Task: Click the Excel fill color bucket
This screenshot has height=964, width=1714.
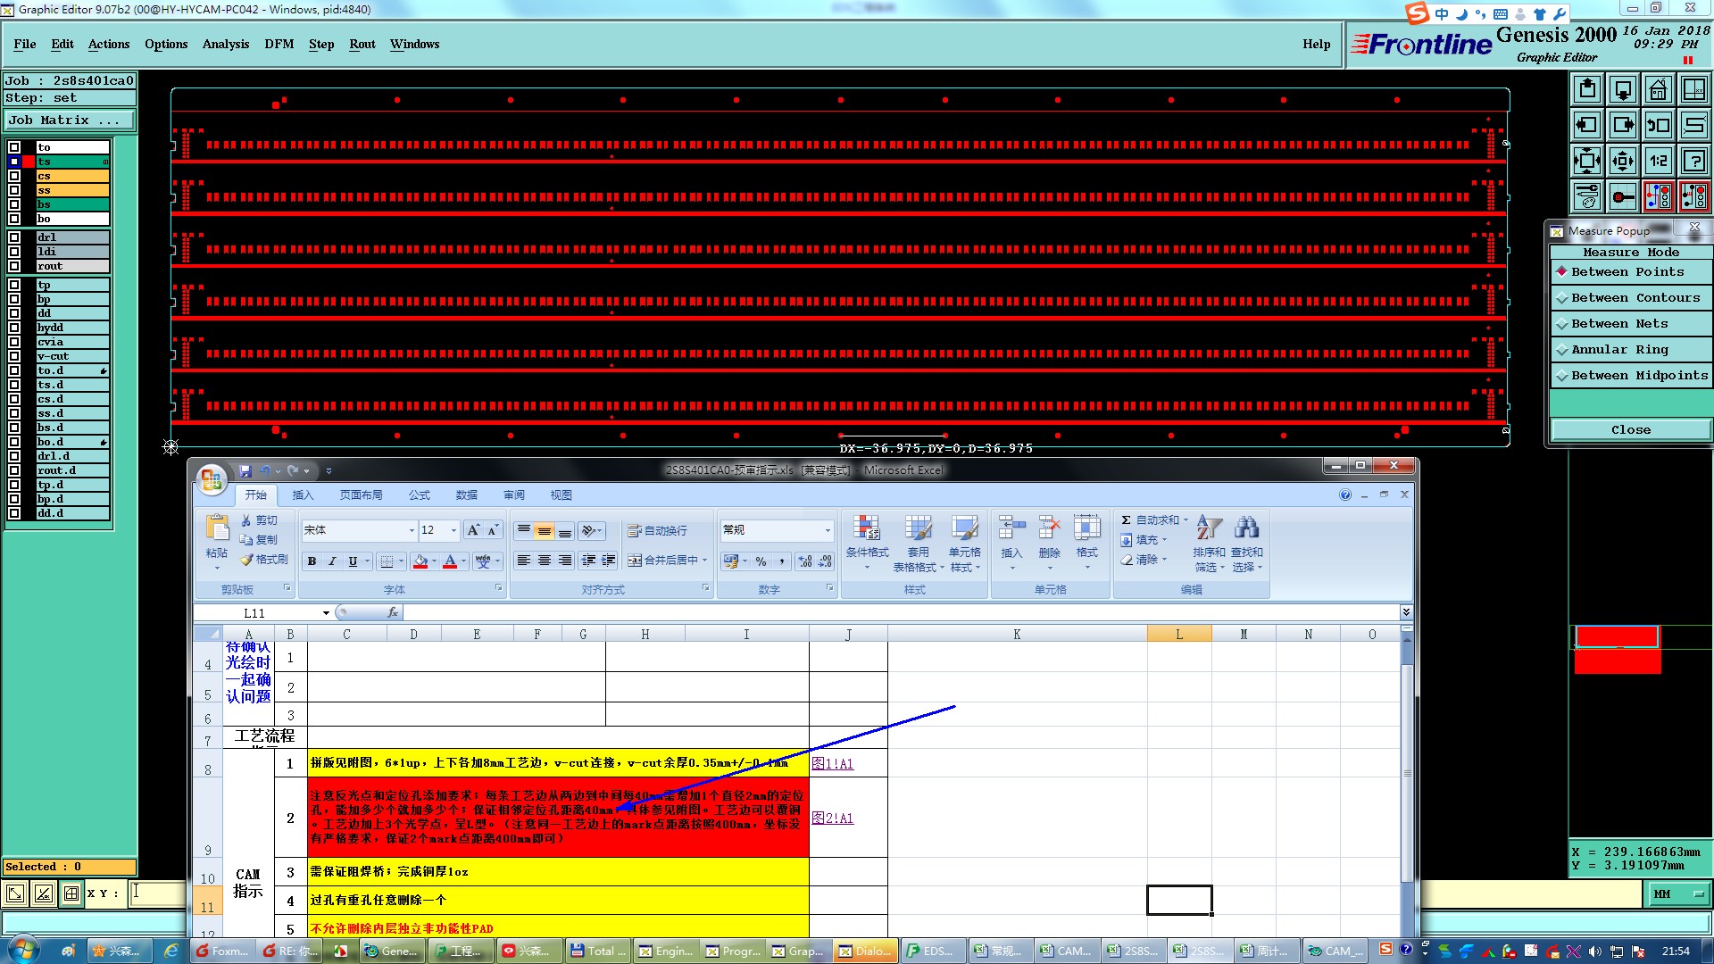Action: click(x=420, y=561)
